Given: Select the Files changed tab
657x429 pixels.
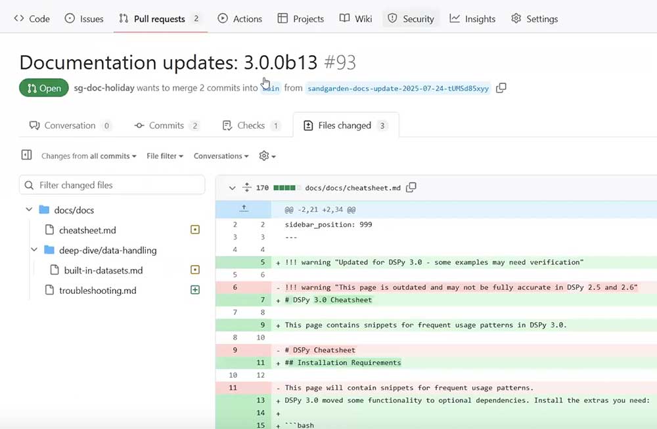Looking at the screenshot, I should pyautogui.click(x=346, y=125).
